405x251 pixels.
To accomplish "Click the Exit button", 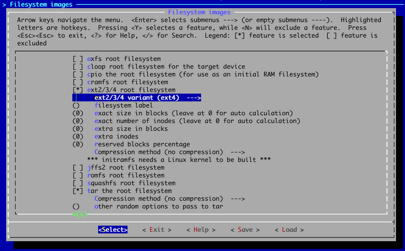I will pyautogui.click(x=157, y=229).
